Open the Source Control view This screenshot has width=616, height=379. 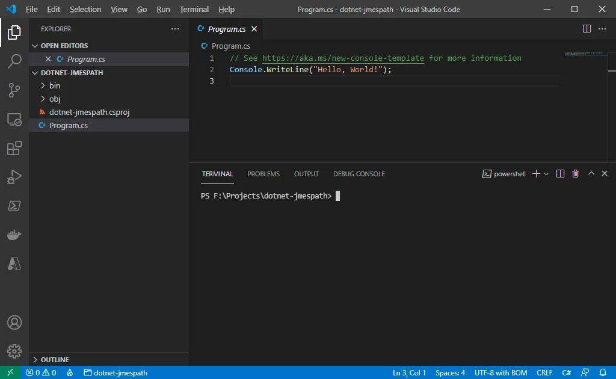click(14, 90)
